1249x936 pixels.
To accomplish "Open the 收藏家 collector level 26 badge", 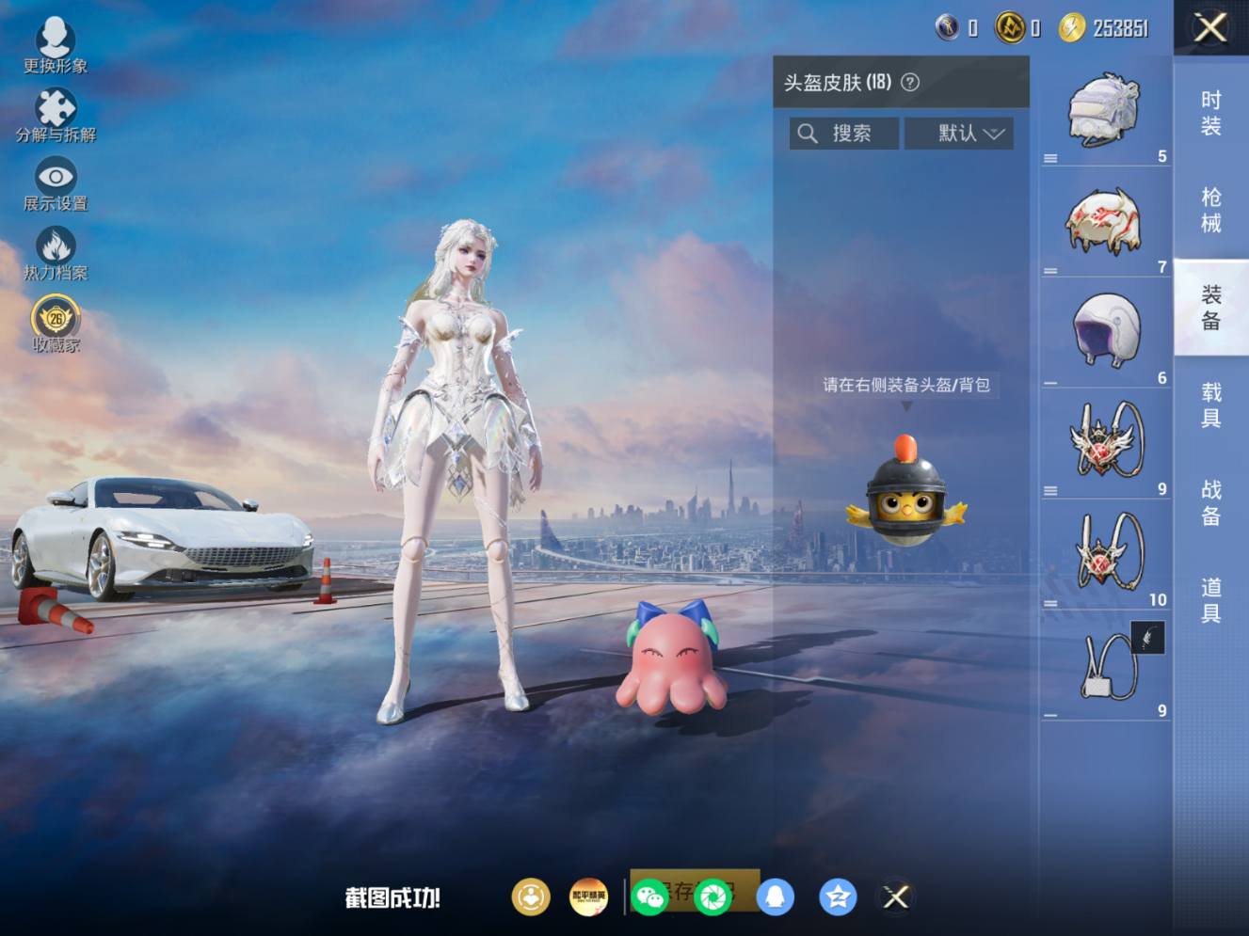I will pos(56,317).
